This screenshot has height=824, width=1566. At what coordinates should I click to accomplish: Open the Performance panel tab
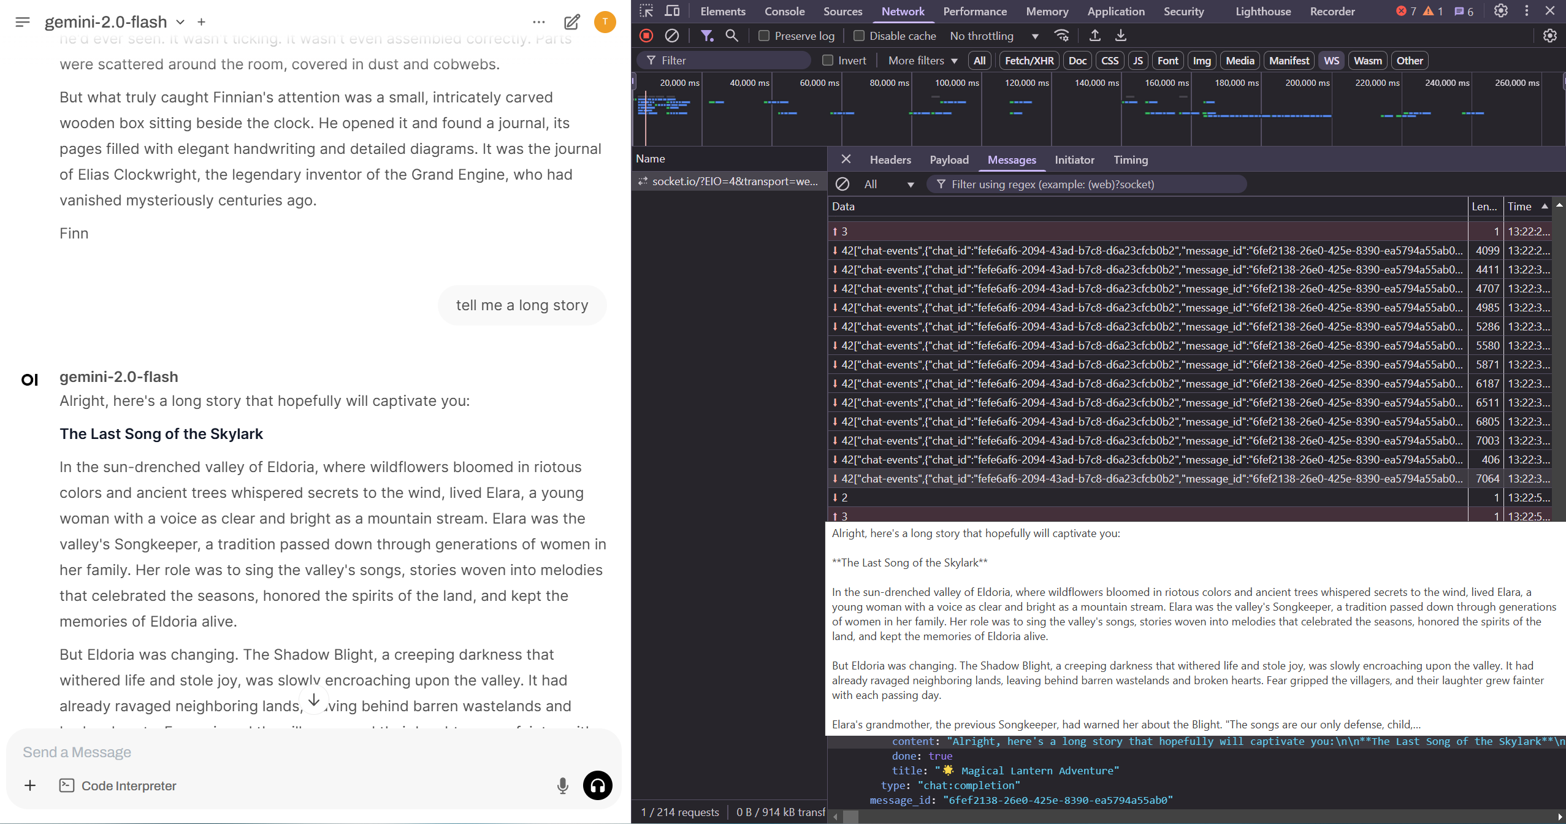(x=974, y=11)
